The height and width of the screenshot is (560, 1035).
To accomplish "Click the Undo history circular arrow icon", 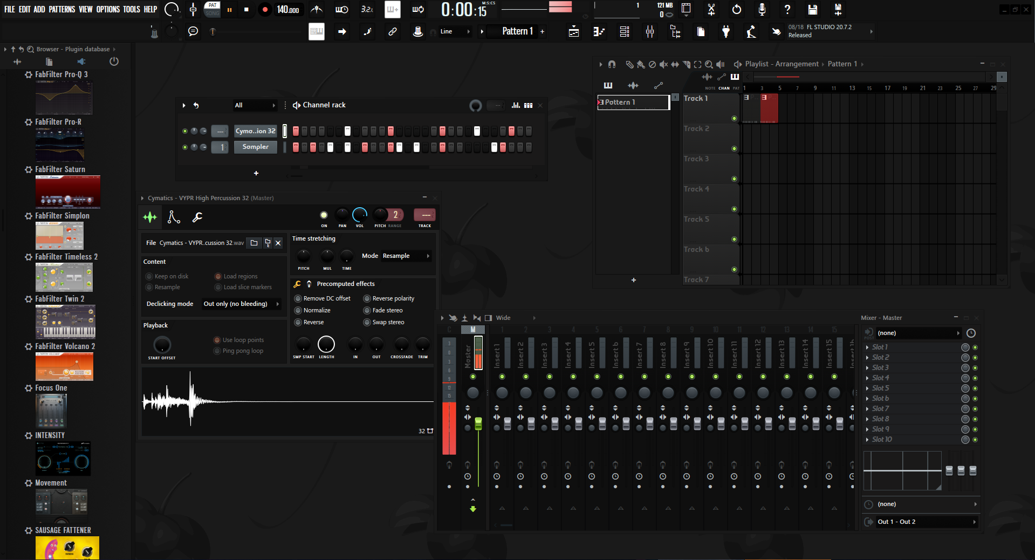I will [x=737, y=9].
